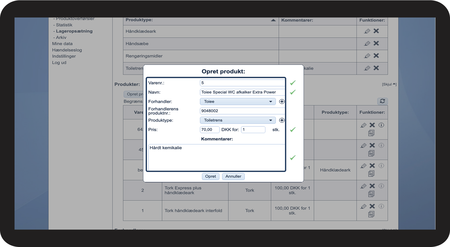Open the Forhandler dropdown showing Toiee
This screenshot has height=247, width=450.
[x=238, y=101]
